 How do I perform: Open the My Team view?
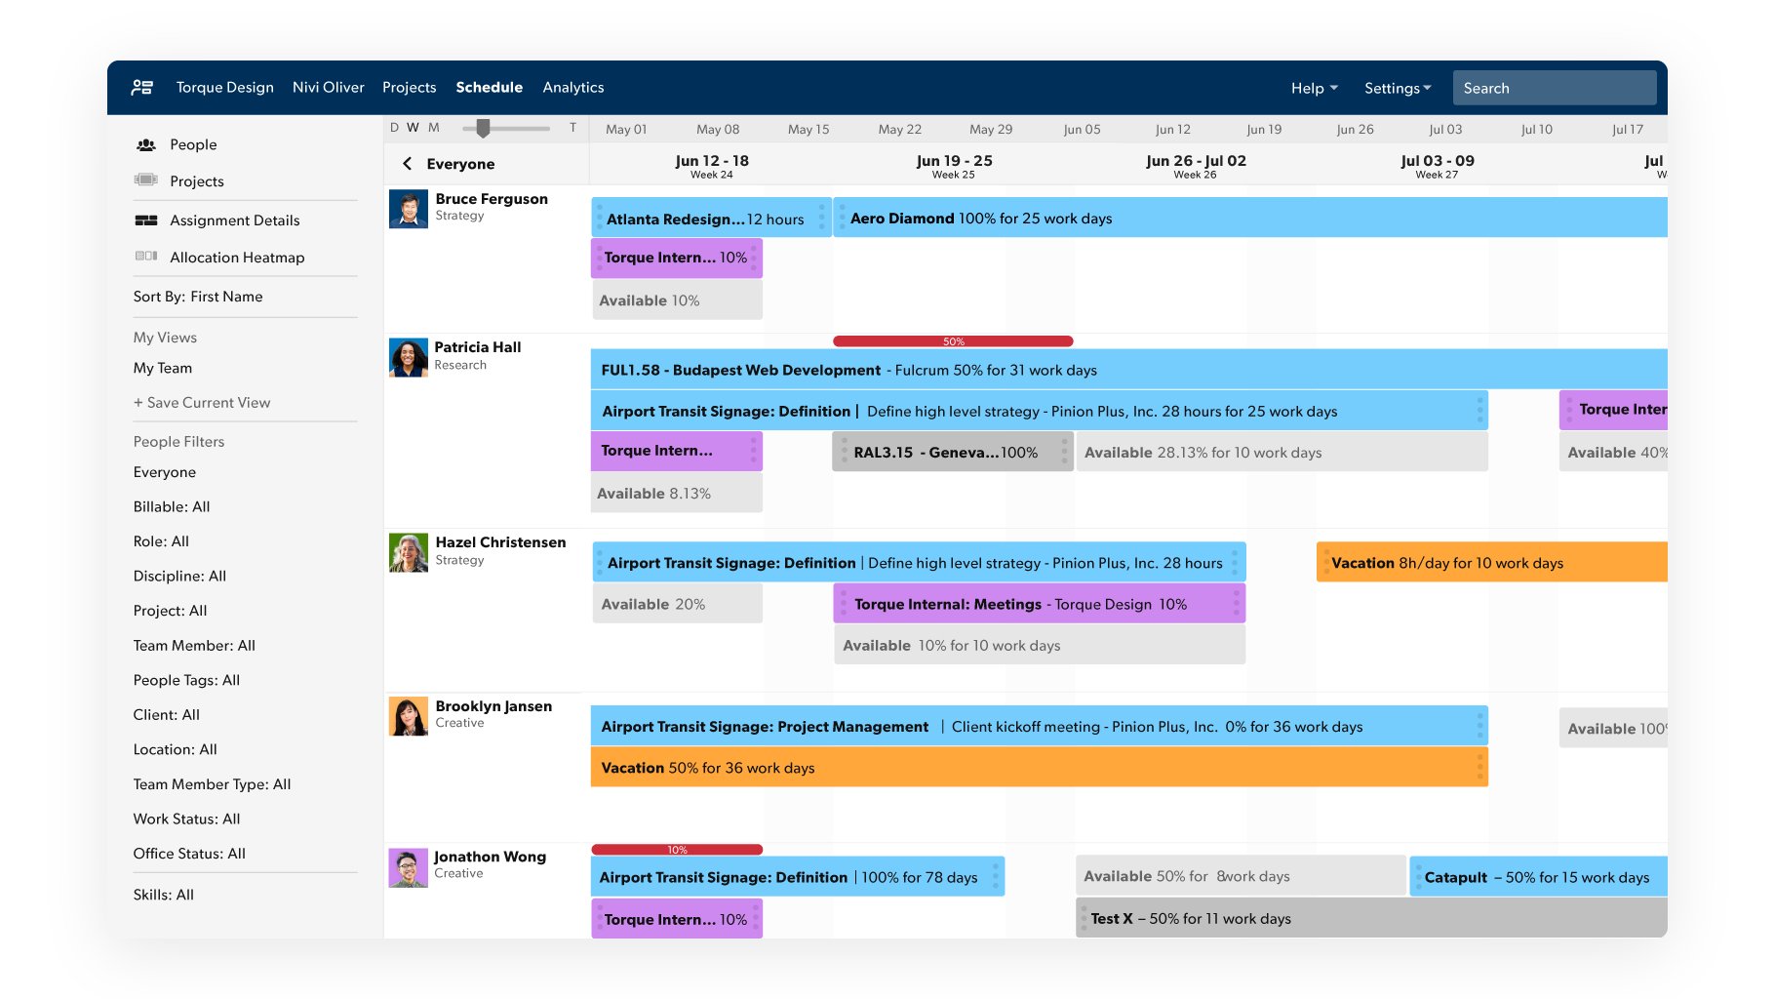pyautogui.click(x=162, y=368)
